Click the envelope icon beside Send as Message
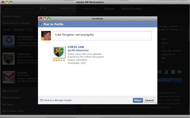The width and height of the screenshot is (190, 118). 42,100
